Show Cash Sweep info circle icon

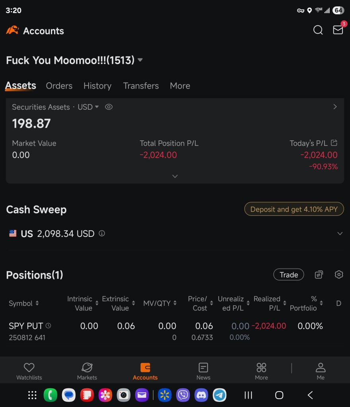[102, 233]
